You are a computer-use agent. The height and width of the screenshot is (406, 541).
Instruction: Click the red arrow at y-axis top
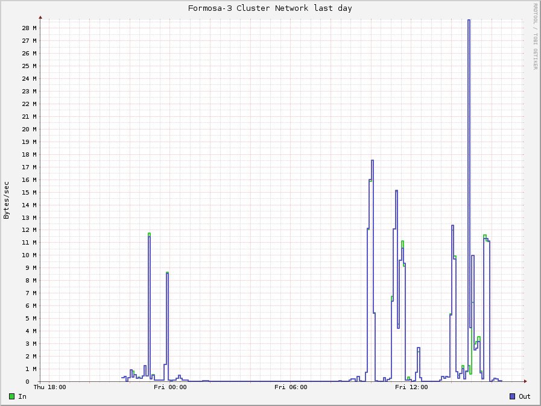(x=40, y=17)
